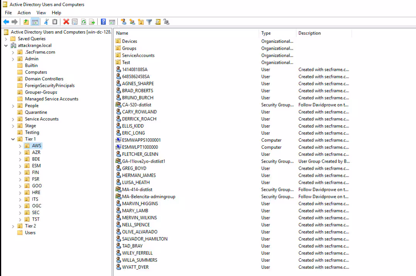The width and height of the screenshot is (416, 276).
Task: Select the ESMWAPPS1000001 computer entry
Action: [x=141, y=140]
